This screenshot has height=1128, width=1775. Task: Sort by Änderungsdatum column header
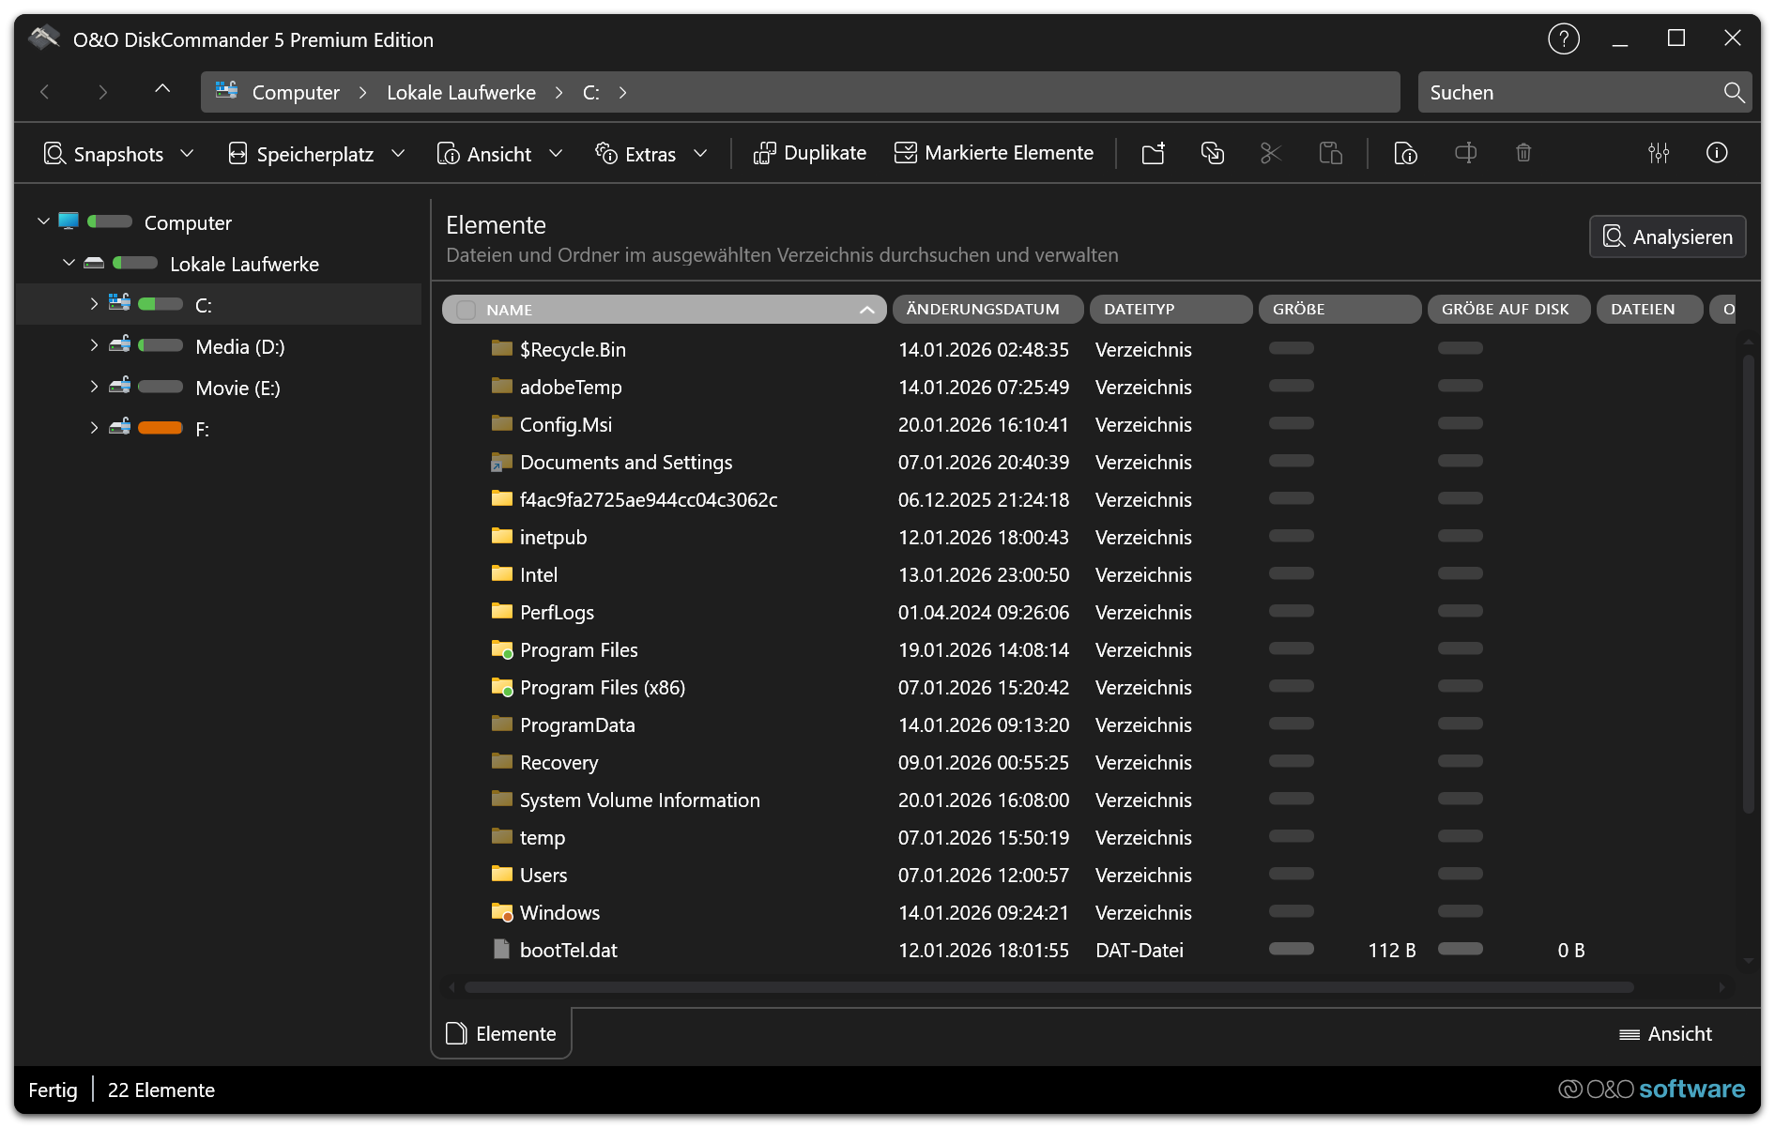coord(987,310)
